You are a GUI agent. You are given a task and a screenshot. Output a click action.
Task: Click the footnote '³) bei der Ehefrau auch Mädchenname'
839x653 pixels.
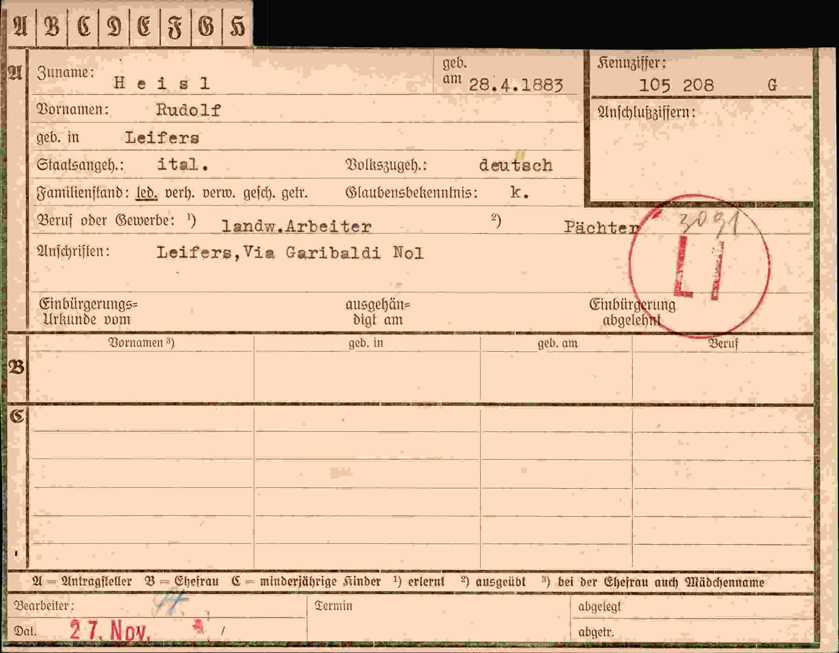[x=653, y=582]
